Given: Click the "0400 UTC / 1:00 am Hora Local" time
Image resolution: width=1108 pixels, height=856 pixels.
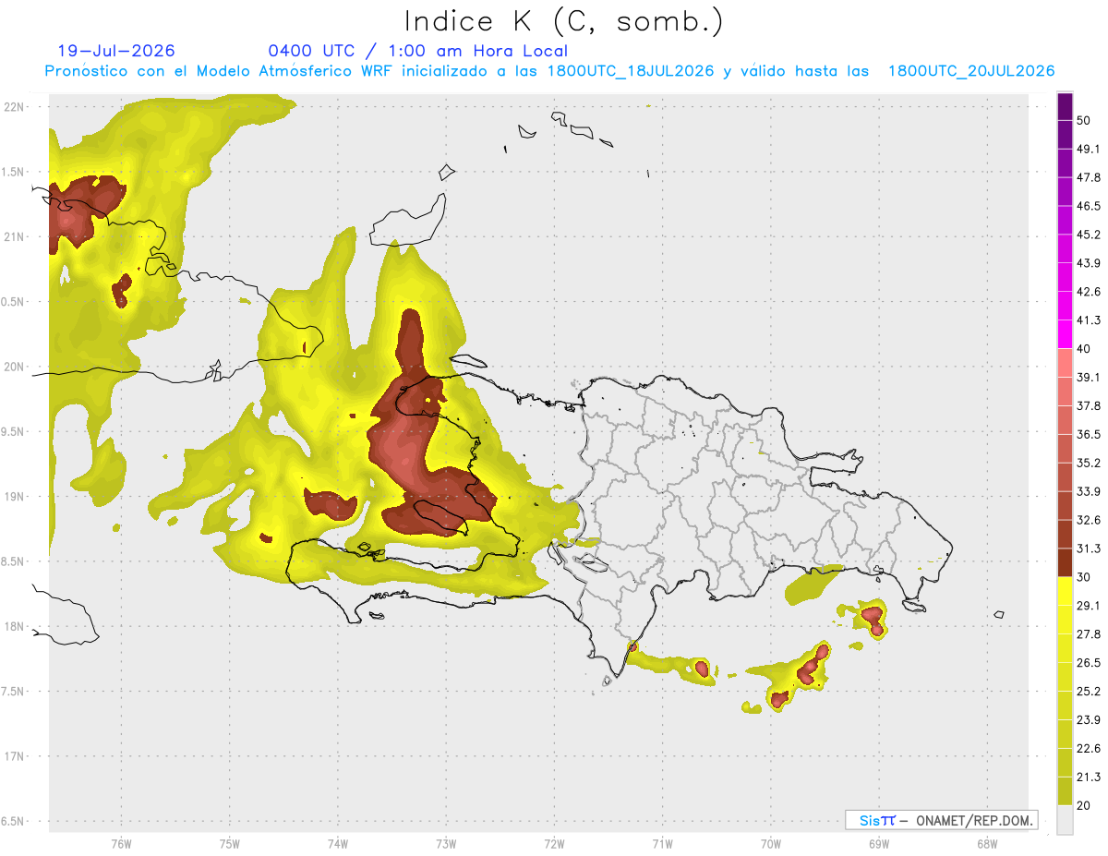Looking at the screenshot, I should point(418,51).
